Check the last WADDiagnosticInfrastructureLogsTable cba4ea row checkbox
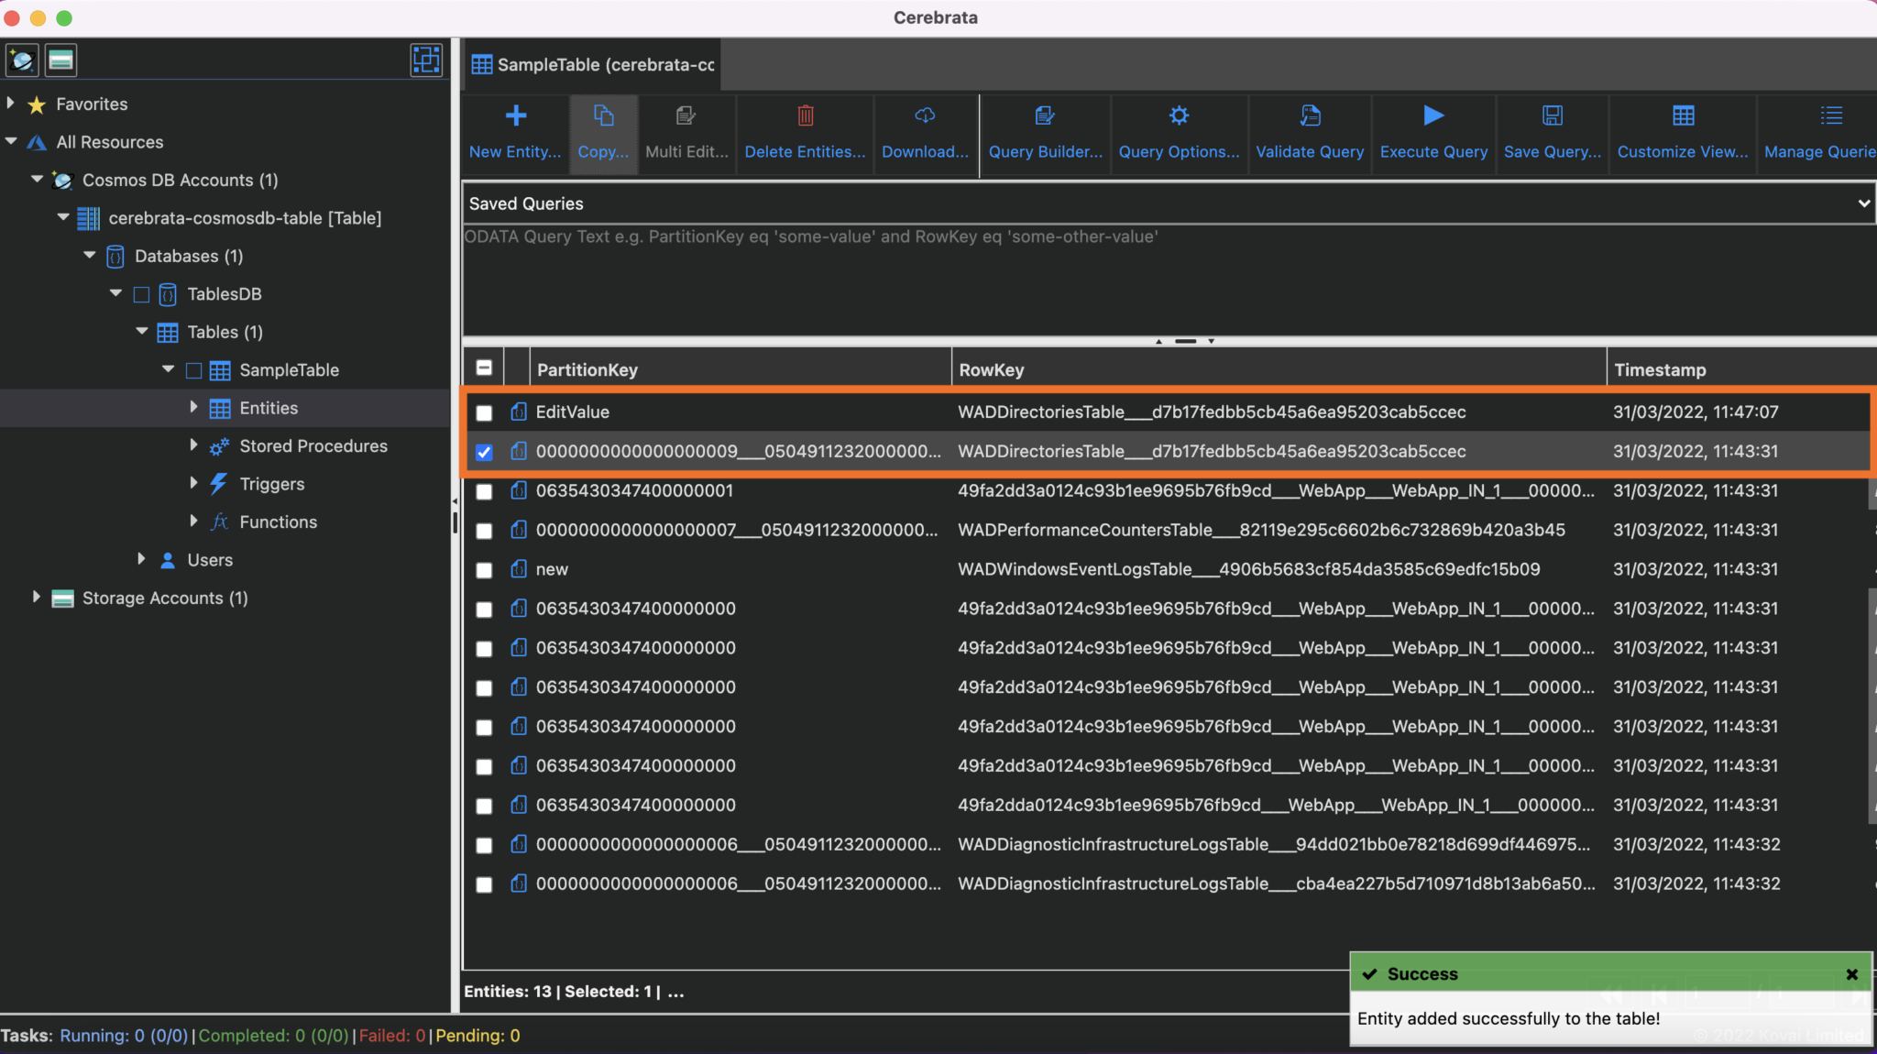Image resolution: width=1877 pixels, height=1054 pixels. [x=484, y=884]
